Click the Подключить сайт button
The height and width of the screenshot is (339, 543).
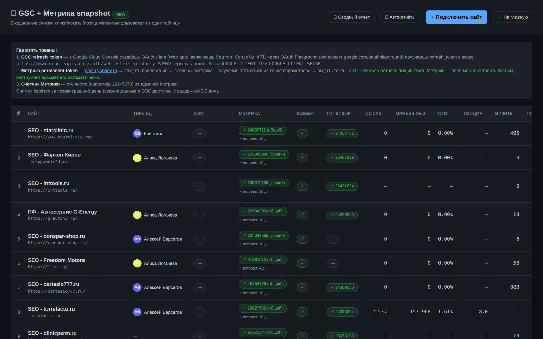pos(456,17)
